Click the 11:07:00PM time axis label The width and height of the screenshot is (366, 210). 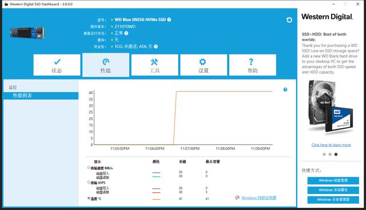pos(190,149)
